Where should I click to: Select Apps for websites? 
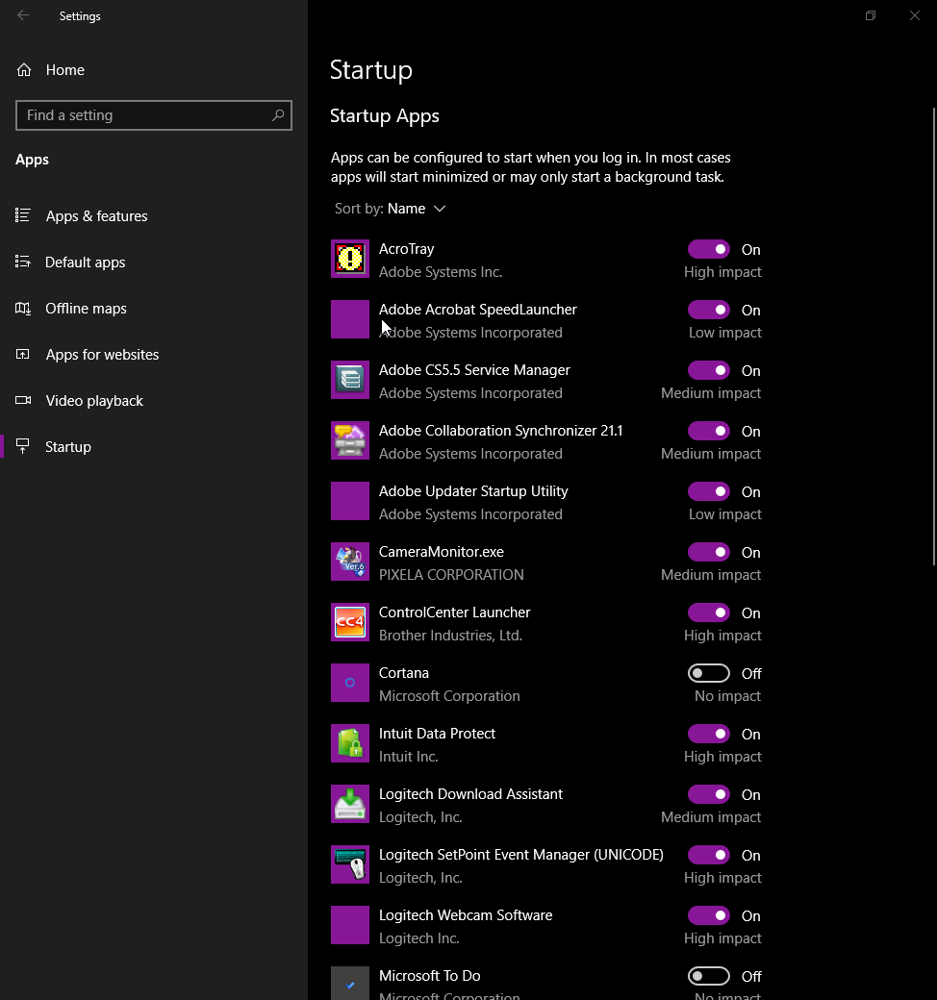pos(154,355)
